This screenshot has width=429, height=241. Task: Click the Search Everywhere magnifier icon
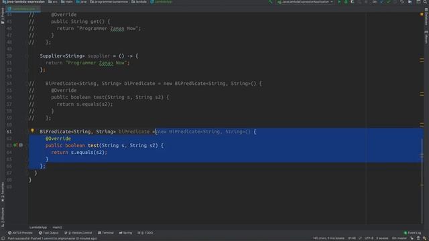click(425, 2)
